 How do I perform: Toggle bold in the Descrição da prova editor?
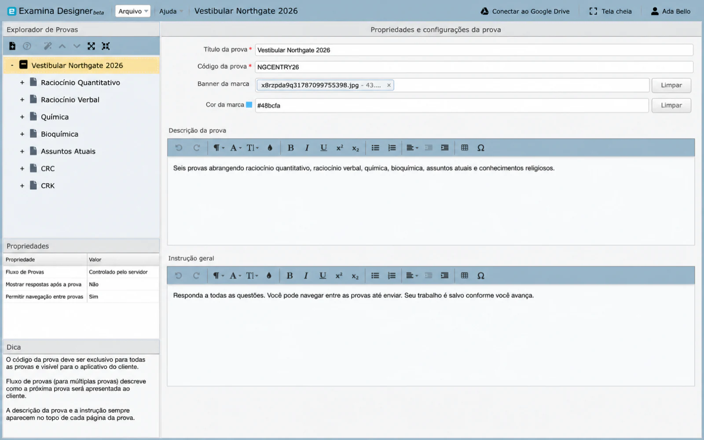point(290,148)
